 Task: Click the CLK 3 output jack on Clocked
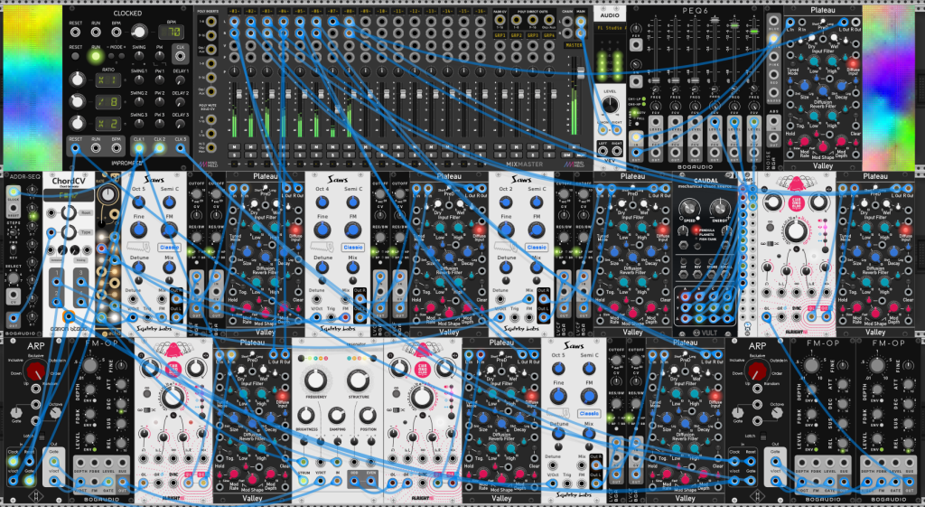click(x=180, y=148)
